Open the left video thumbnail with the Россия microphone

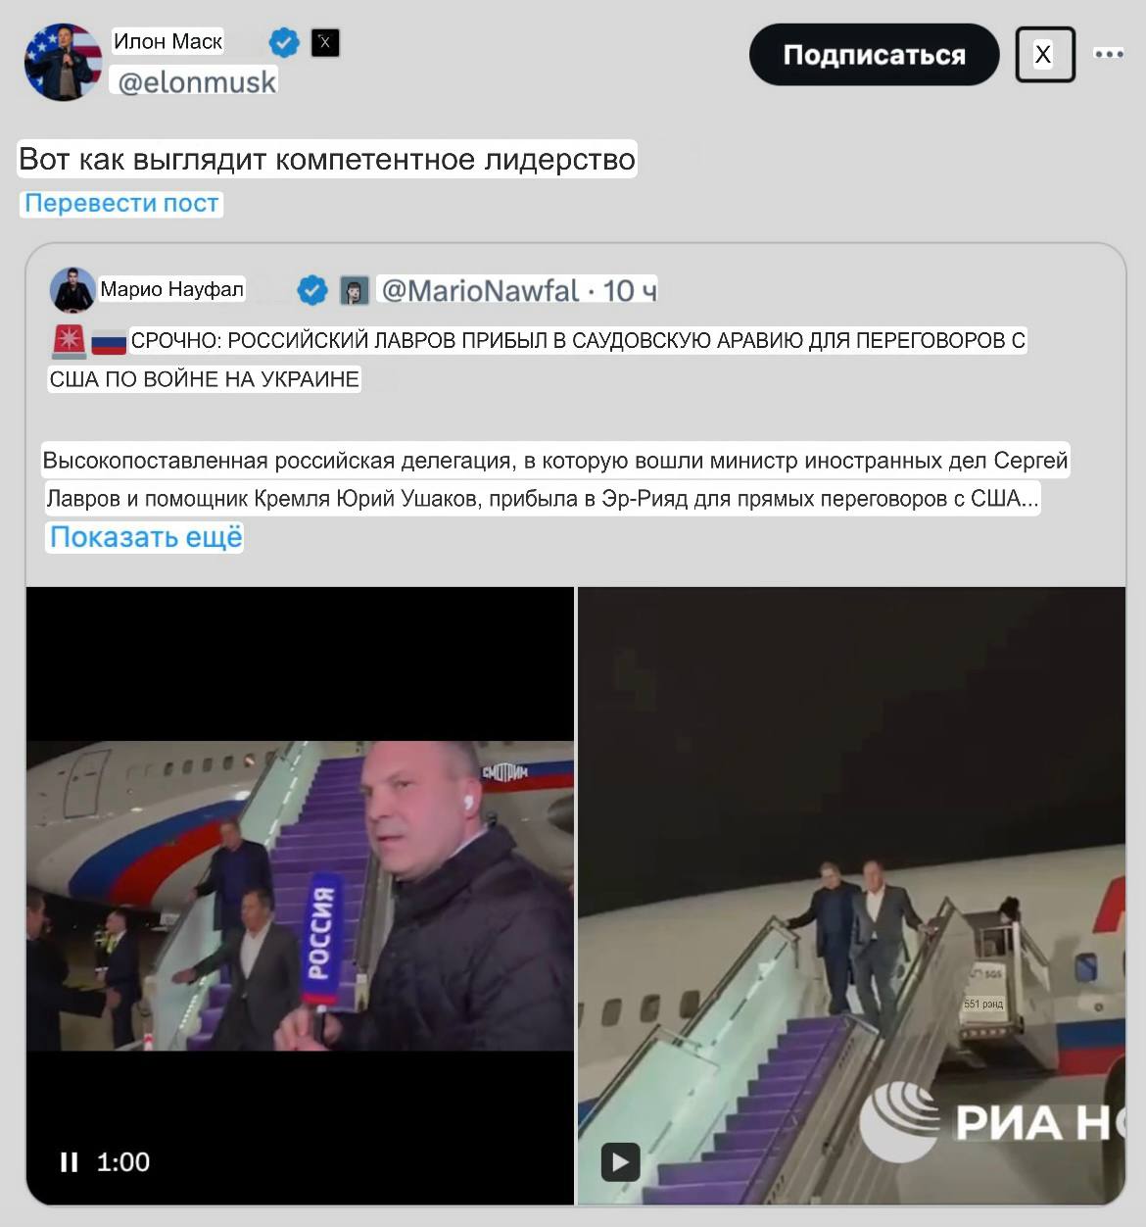click(x=300, y=896)
